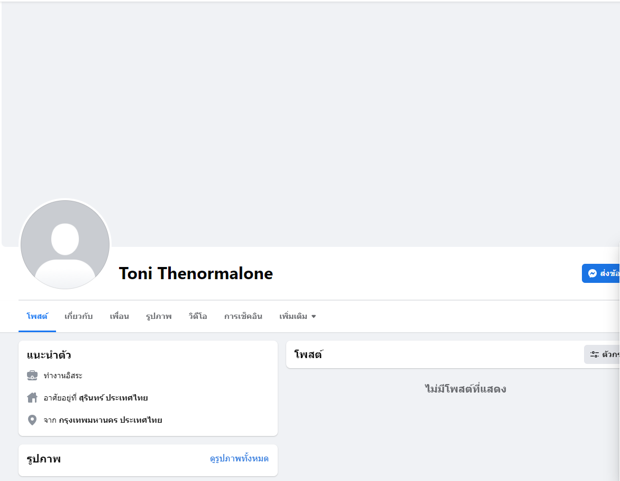This screenshot has width=620, height=481.
Task: Open Toni Thenormalone's profile picture
Action: 65,245
